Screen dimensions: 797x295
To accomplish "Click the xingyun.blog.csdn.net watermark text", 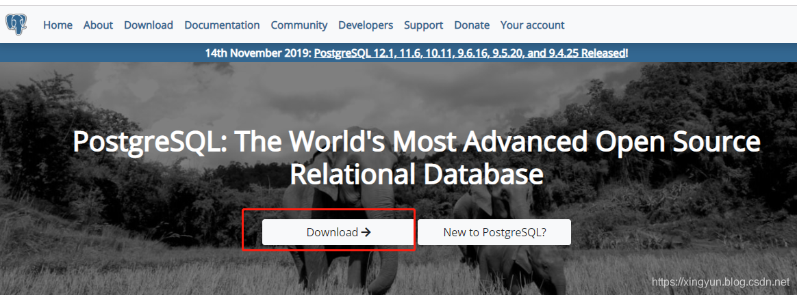I will (x=720, y=281).
